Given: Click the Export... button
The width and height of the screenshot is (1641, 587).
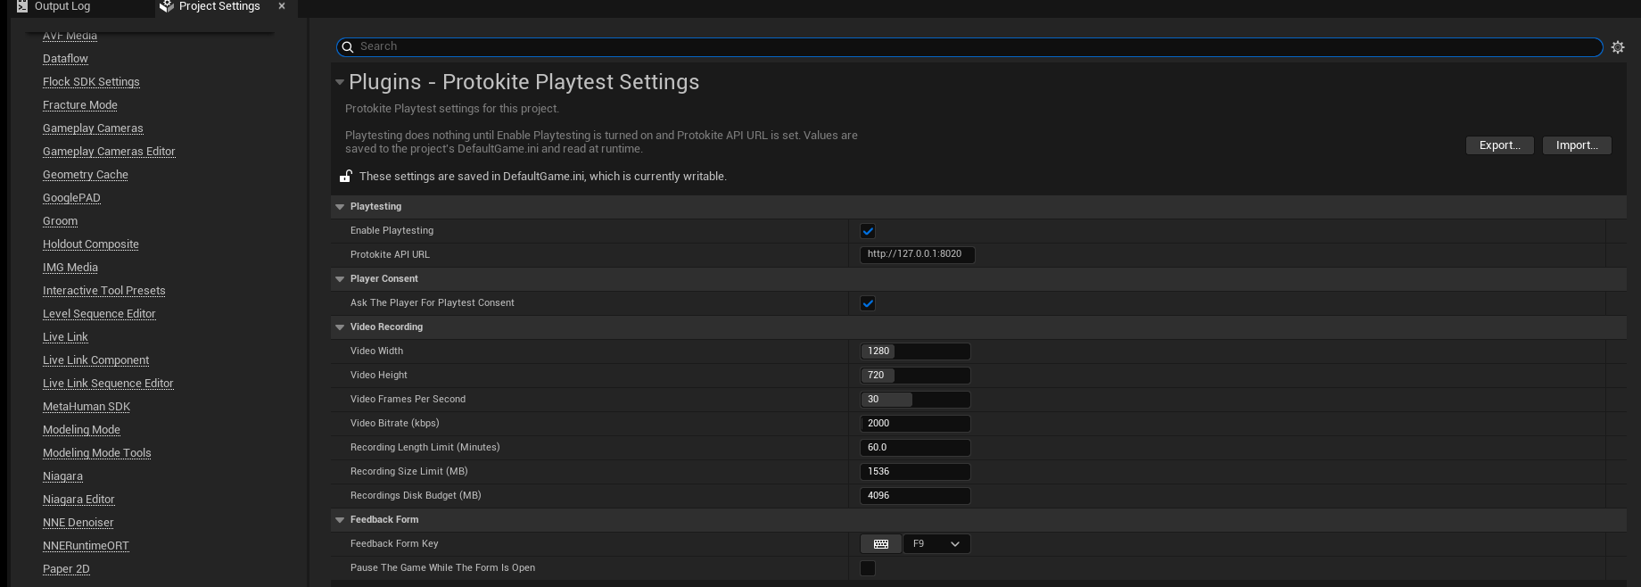Looking at the screenshot, I should point(1500,145).
